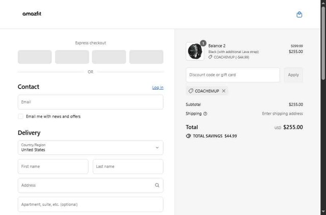This screenshot has height=215, width=326.
Task: Click the Balance 2 product name
Action: click(216, 46)
